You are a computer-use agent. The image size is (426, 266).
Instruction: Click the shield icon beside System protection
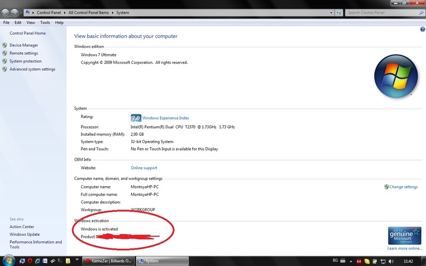click(x=5, y=61)
